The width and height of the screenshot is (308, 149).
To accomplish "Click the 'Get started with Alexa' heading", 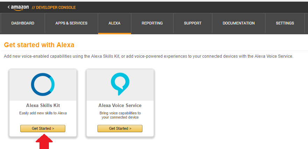I will (x=39, y=45).
